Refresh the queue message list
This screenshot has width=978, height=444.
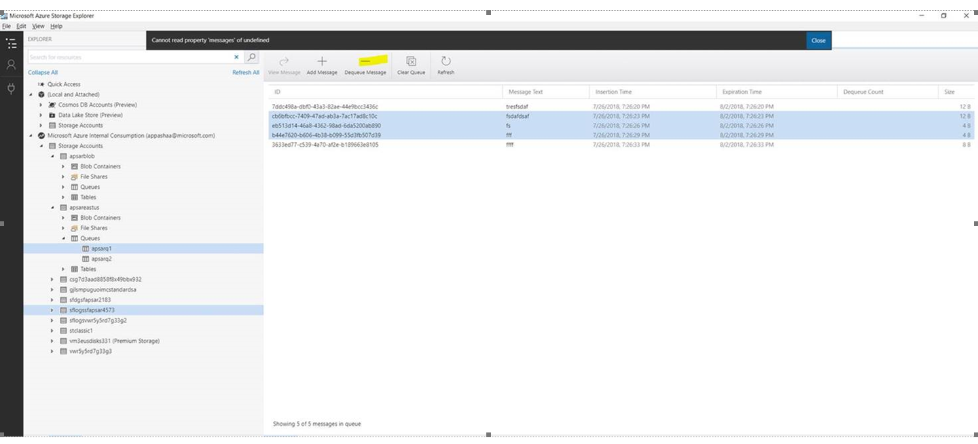pyautogui.click(x=445, y=64)
